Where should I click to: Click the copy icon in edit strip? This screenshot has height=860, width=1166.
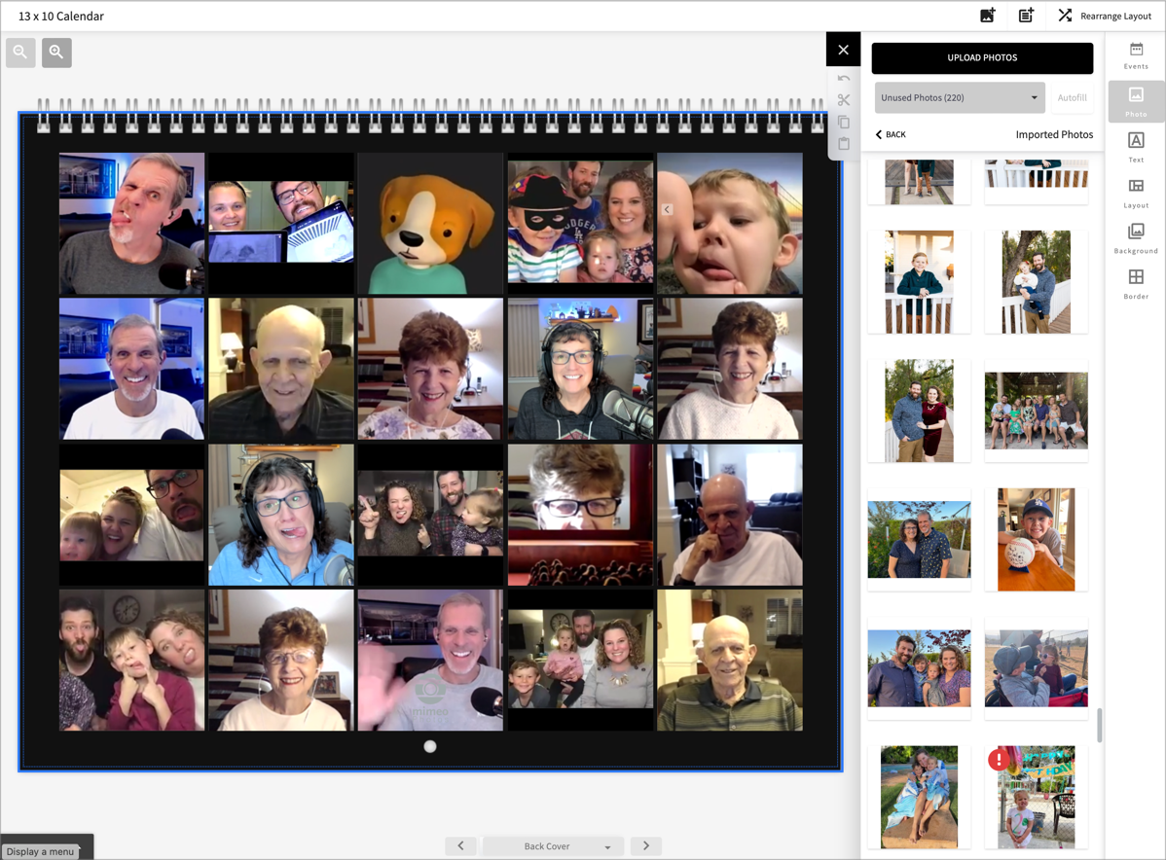(844, 123)
